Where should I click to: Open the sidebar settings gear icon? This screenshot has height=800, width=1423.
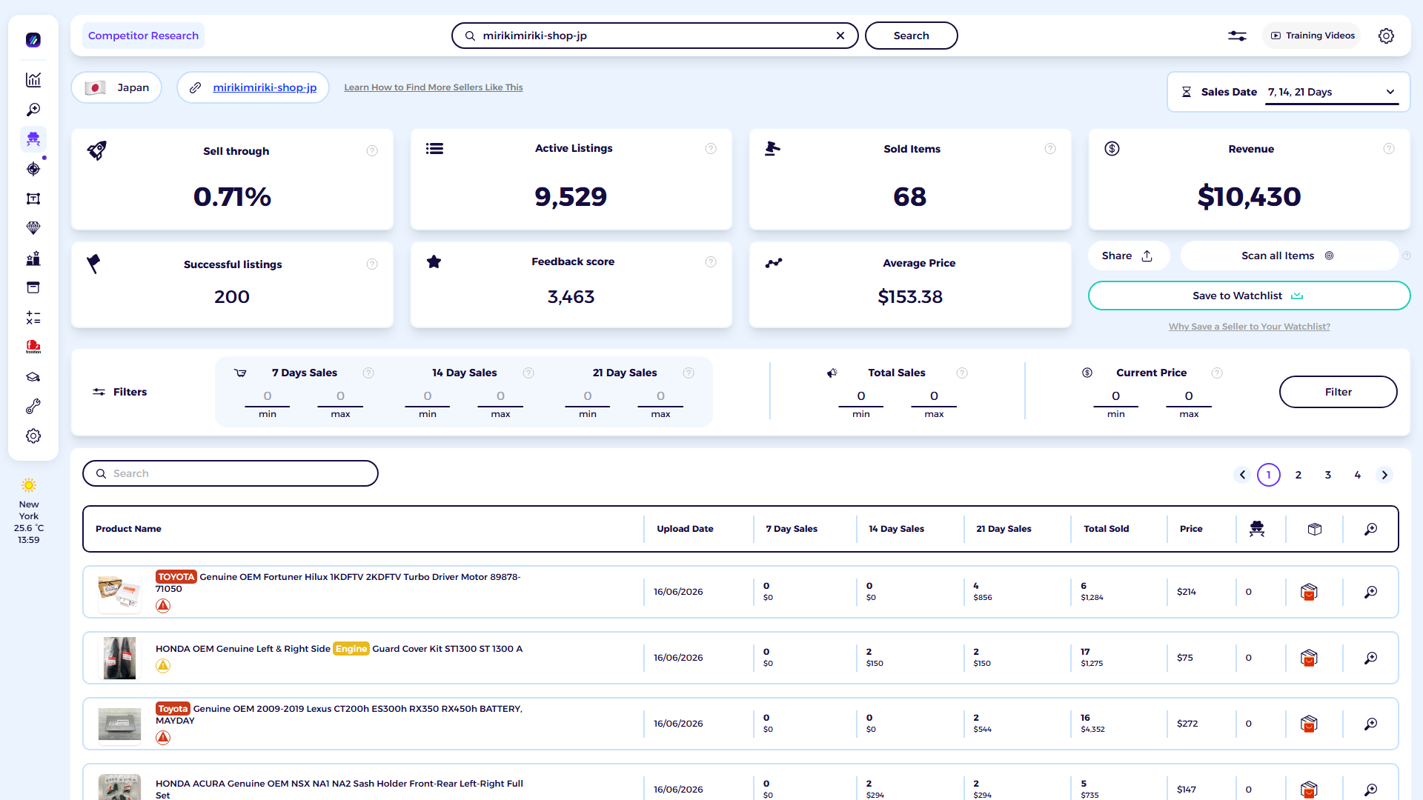click(33, 436)
